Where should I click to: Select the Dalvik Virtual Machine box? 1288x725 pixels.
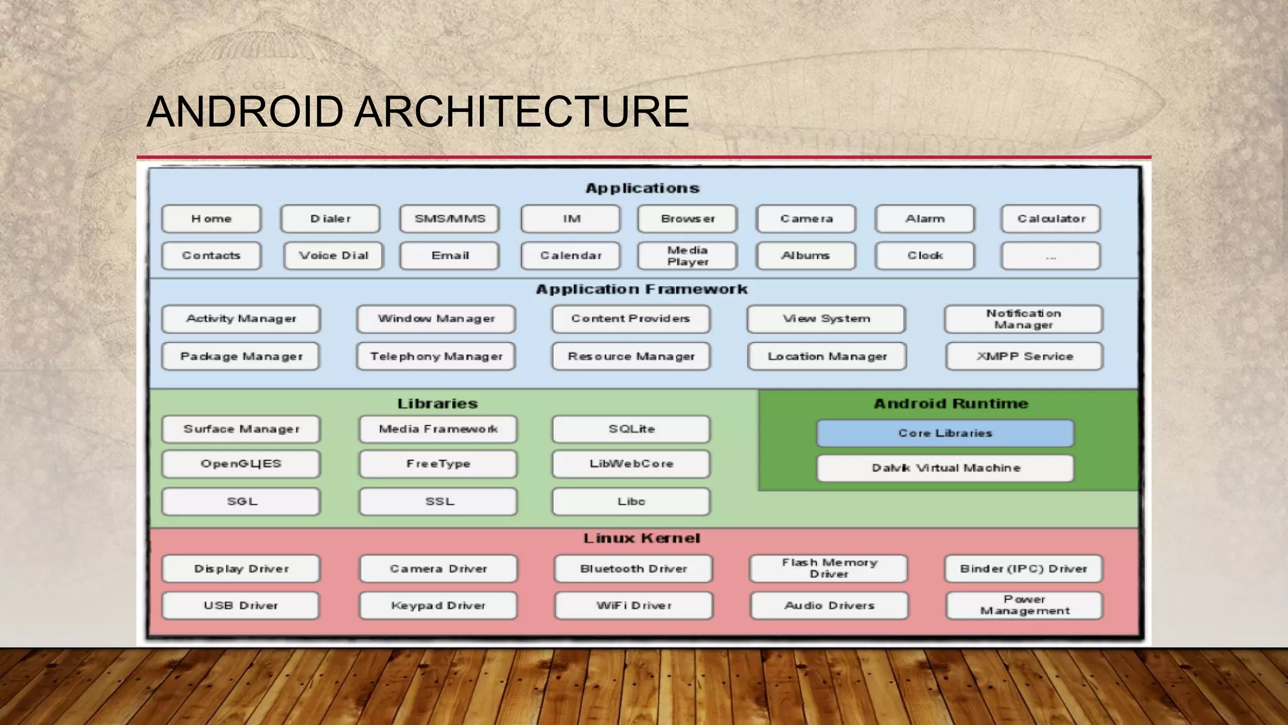click(945, 468)
